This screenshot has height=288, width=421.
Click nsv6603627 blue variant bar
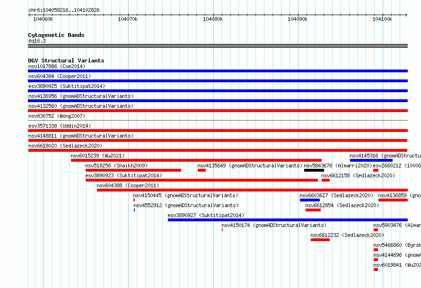coord(309,200)
